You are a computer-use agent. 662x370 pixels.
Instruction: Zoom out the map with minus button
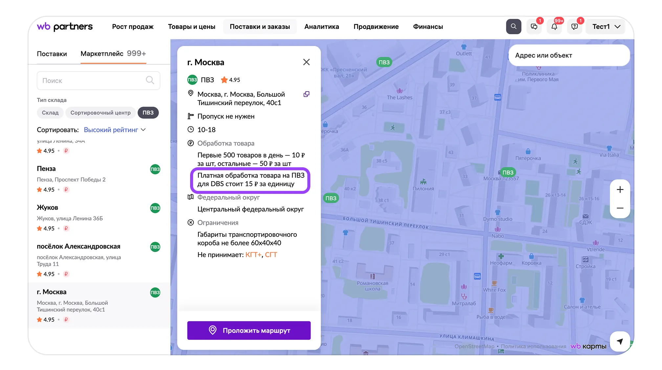point(620,208)
